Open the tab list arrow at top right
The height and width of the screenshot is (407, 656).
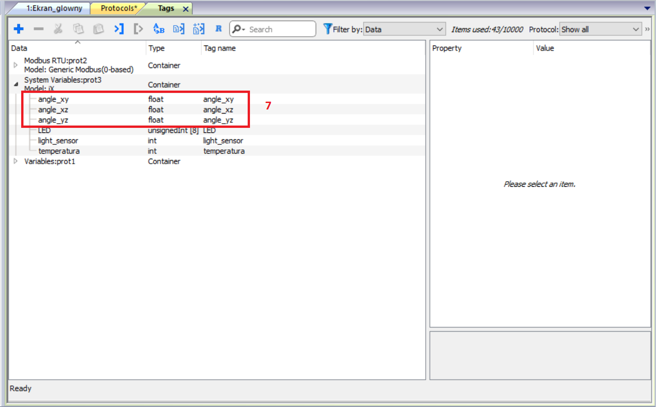pyautogui.click(x=647, y=8)
